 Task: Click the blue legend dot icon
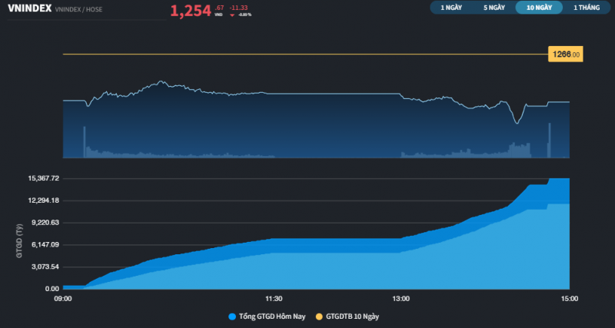click(232, 316)
